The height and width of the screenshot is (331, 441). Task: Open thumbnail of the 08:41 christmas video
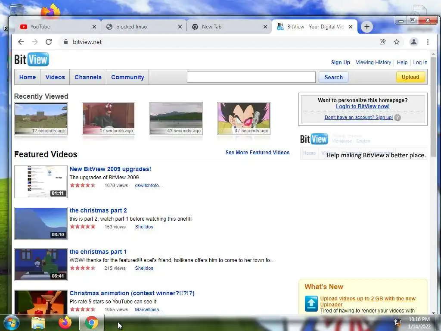[x=41, y=265]
